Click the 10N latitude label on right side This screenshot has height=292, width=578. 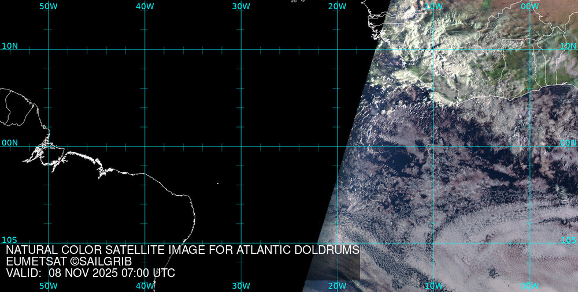pos(569,46)
